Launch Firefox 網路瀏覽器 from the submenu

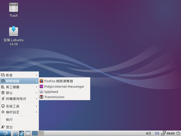[x=64, y=81]
